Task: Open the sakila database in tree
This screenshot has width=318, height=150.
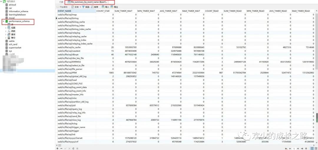Action: click(11, 41)
